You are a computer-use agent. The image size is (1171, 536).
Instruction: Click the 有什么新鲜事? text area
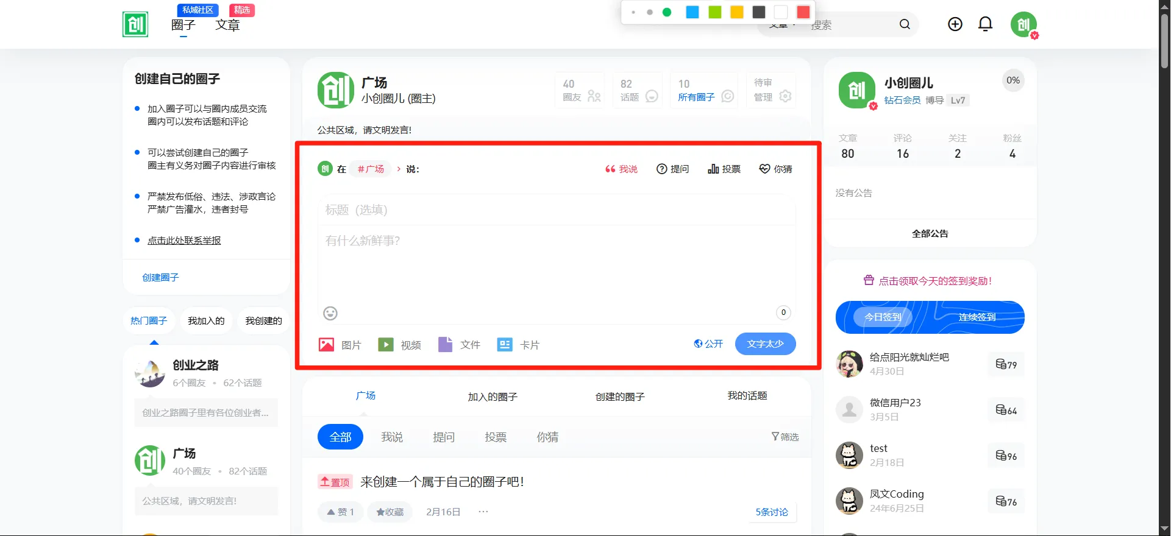[557, 265]
